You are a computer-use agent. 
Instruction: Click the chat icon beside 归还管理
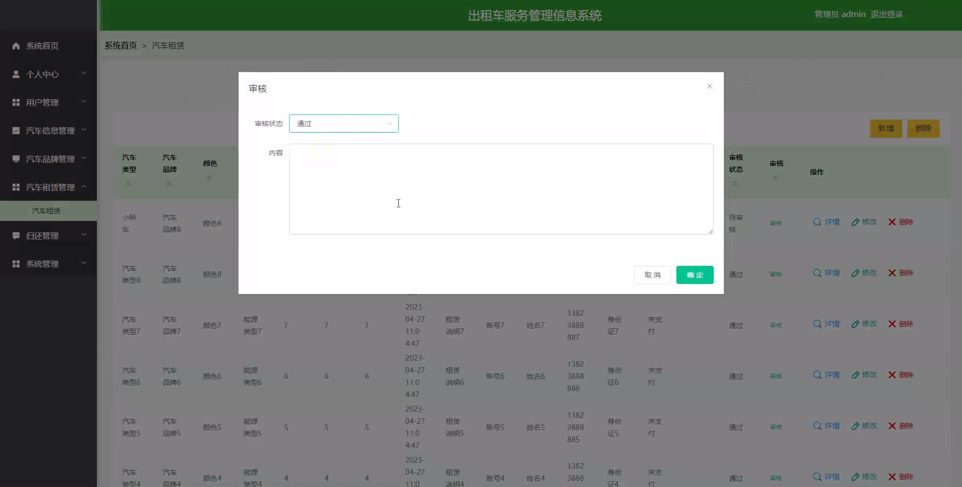pyautogui.click(x=16, y=236)
